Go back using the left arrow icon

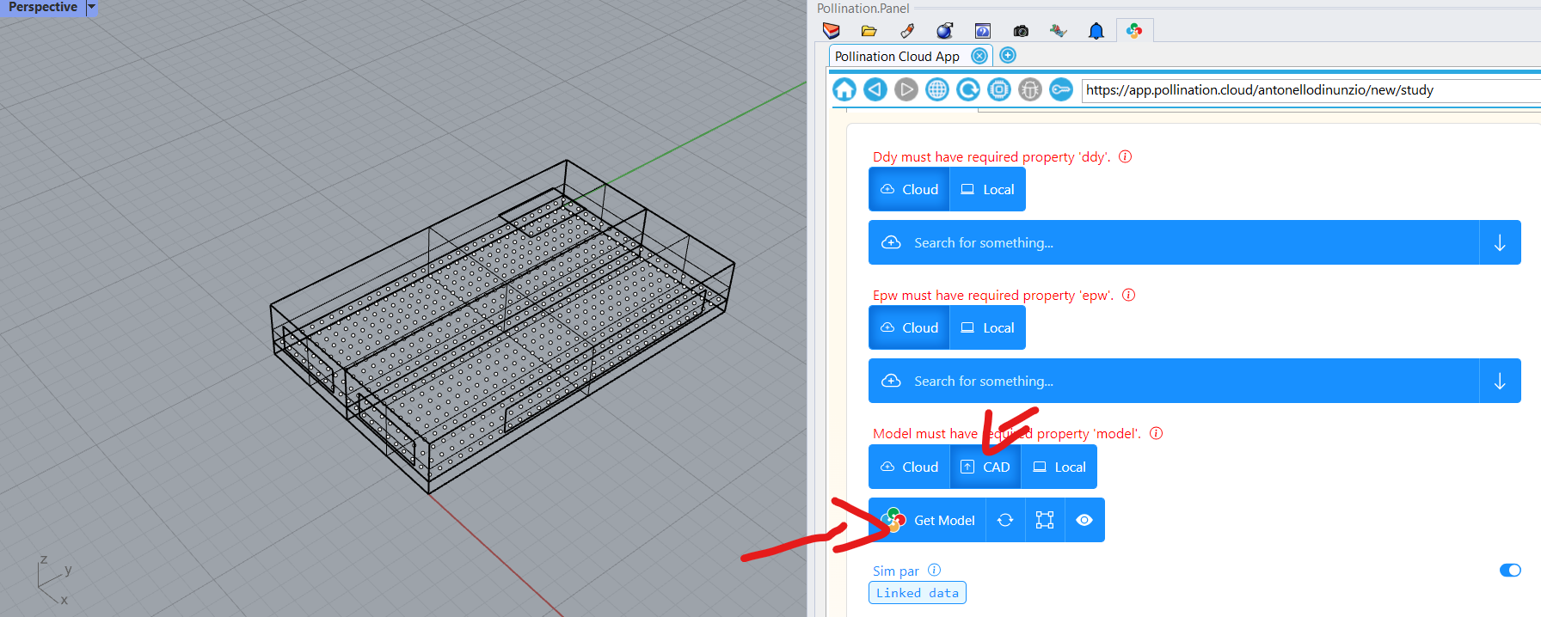pyautogui.click(x=875, y=89)
